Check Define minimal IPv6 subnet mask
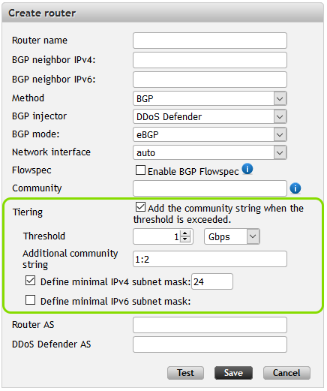The height and width of the screenshot is (391, 327). [x=30, y=300]
